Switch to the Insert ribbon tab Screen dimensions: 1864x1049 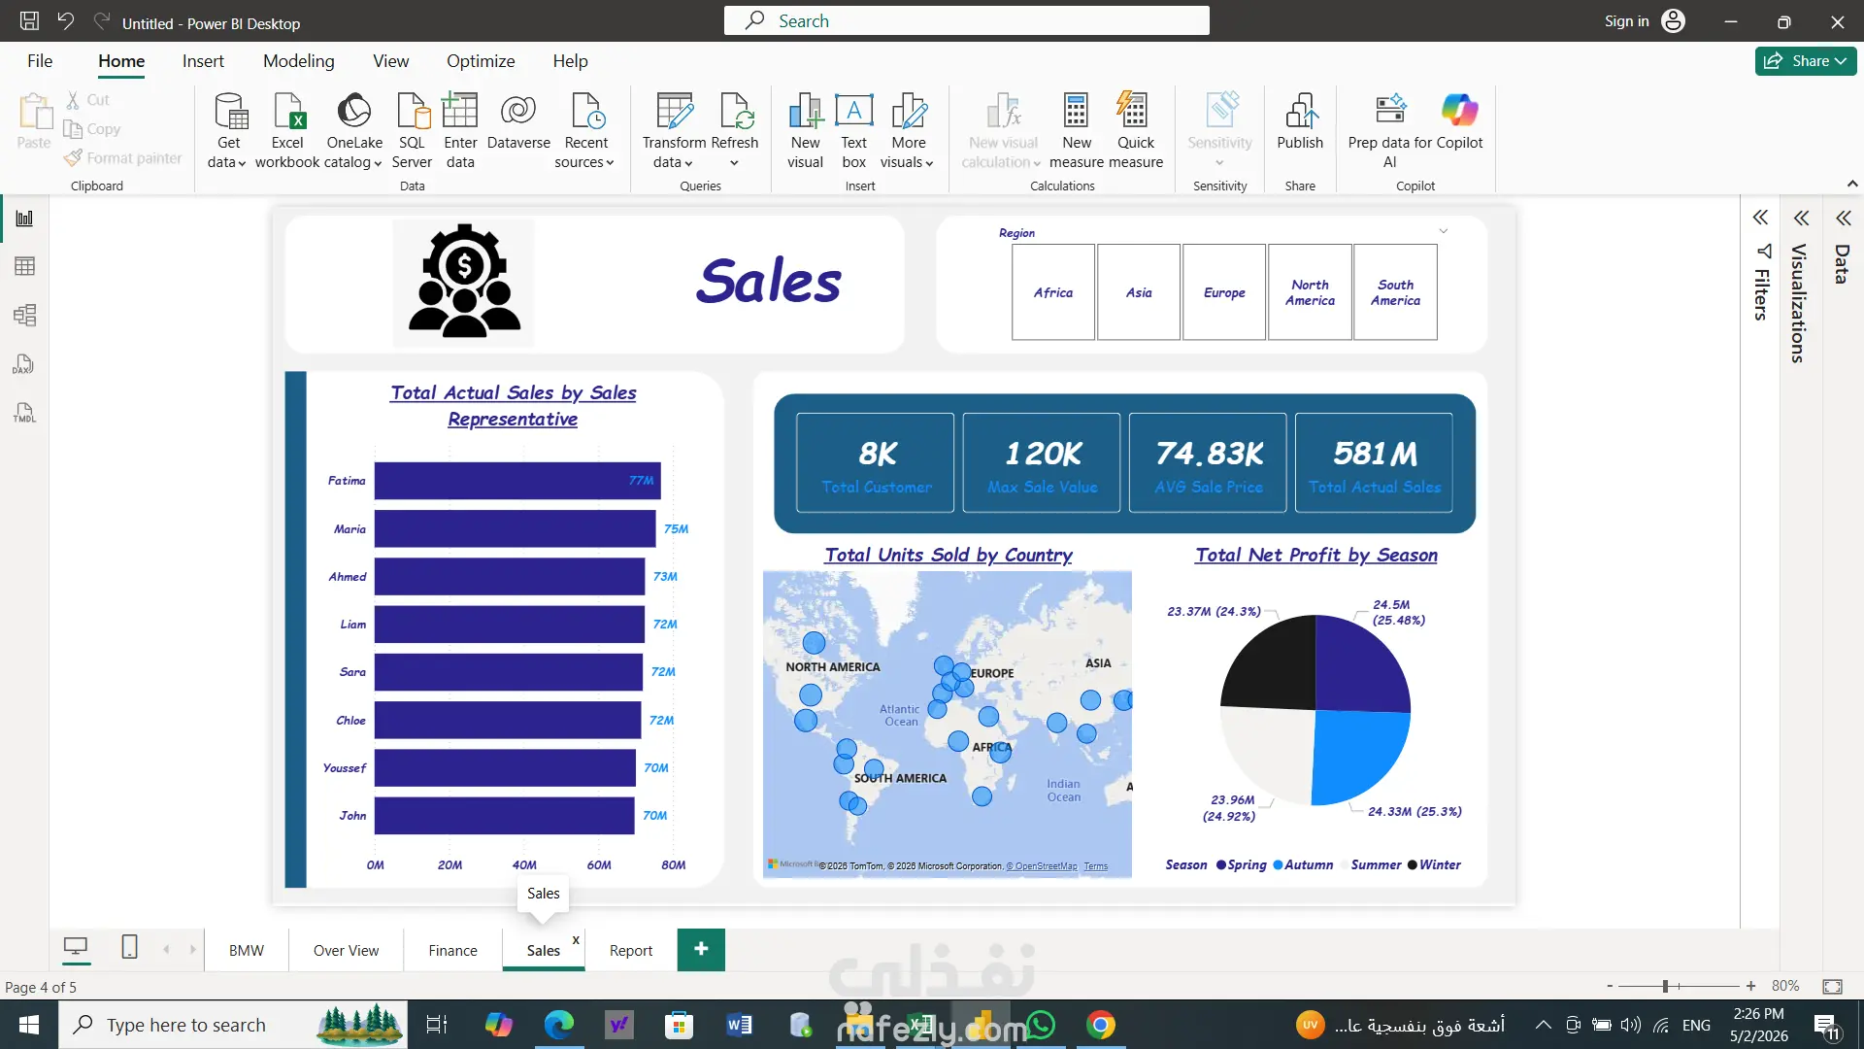coord(203,60)
